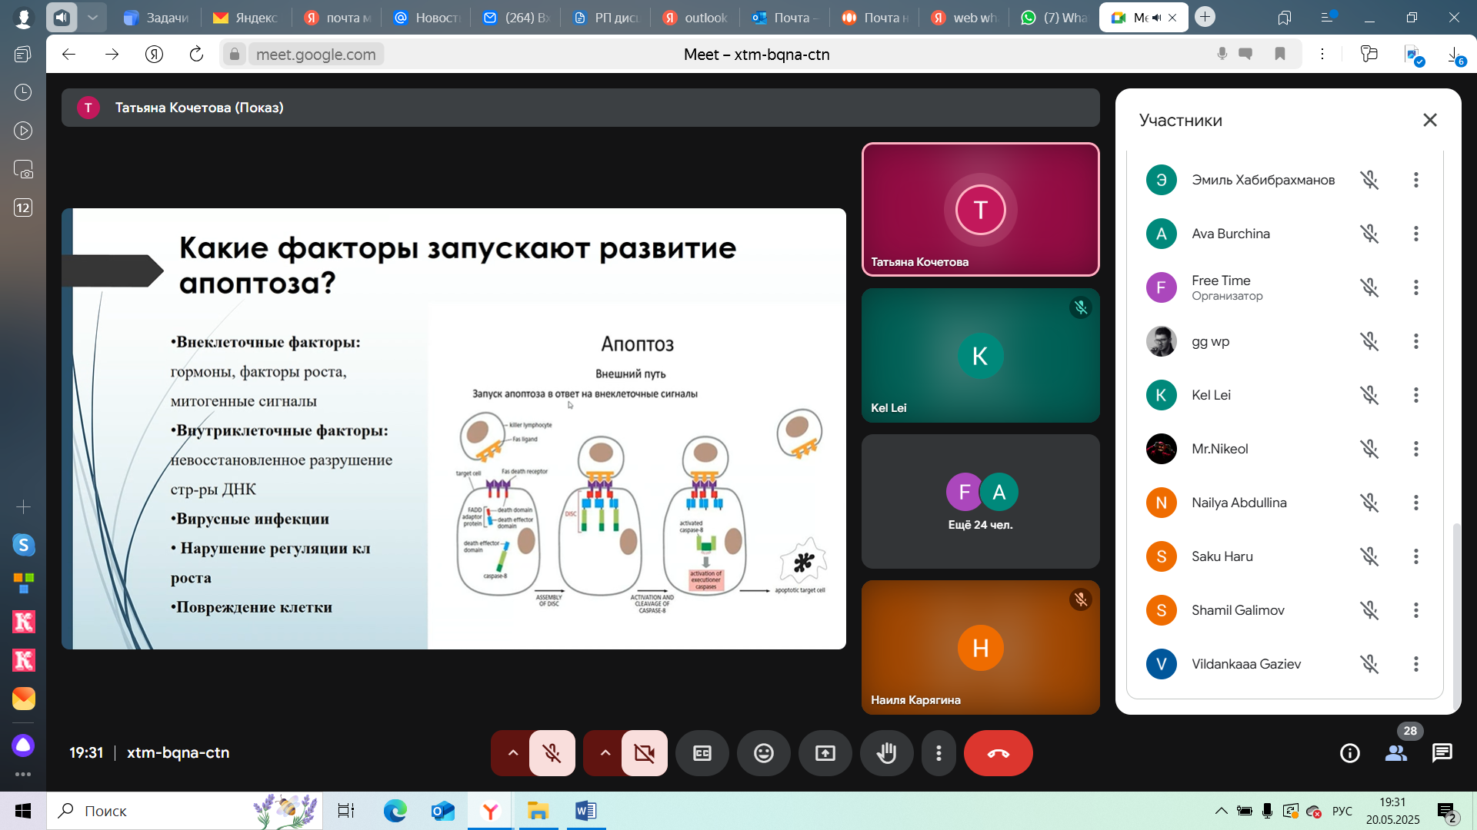Click the raise hand icon

(886, 753)
